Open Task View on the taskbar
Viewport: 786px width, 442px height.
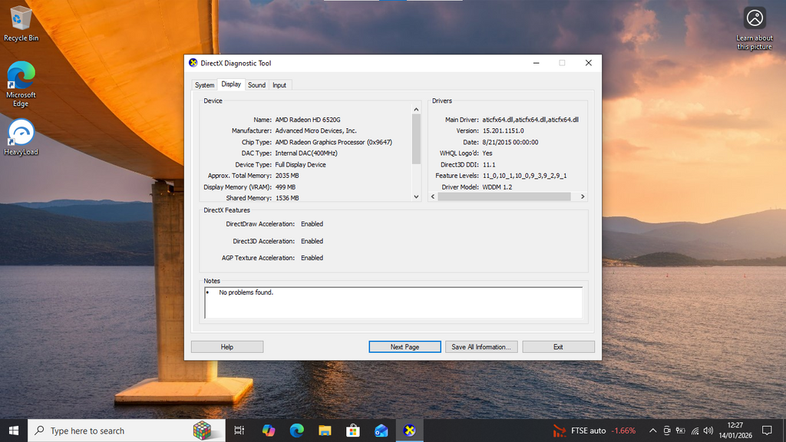pos(239,430)
